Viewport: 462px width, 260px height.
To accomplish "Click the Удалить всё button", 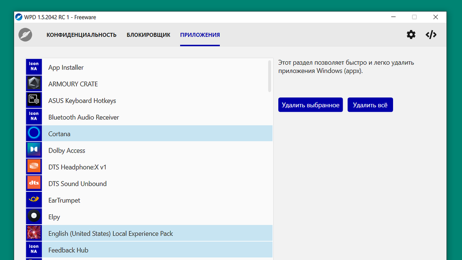I will point(370,105).
